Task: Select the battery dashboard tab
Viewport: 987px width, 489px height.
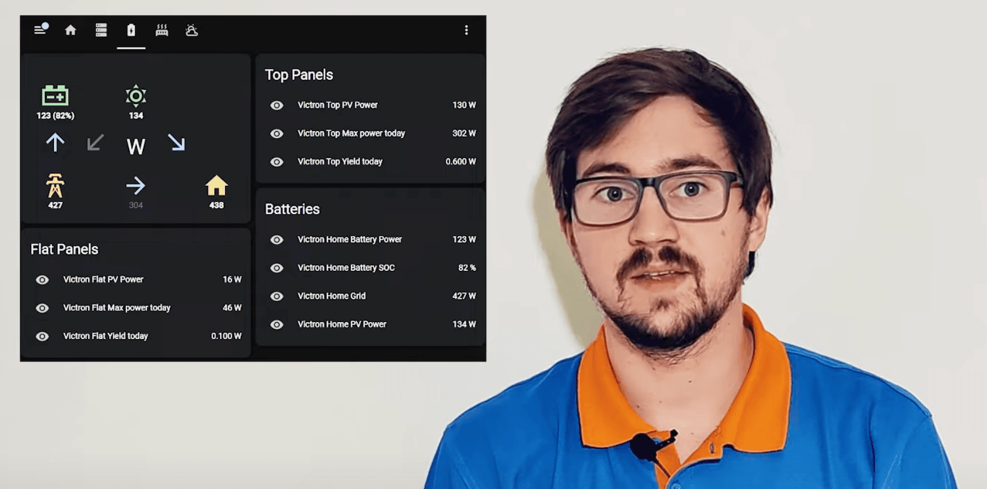Action: (131, 30)
